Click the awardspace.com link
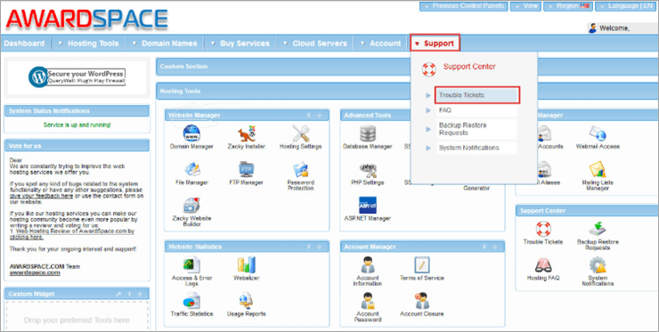The height and width of the screenshot is (332, 659). (35, 272)
